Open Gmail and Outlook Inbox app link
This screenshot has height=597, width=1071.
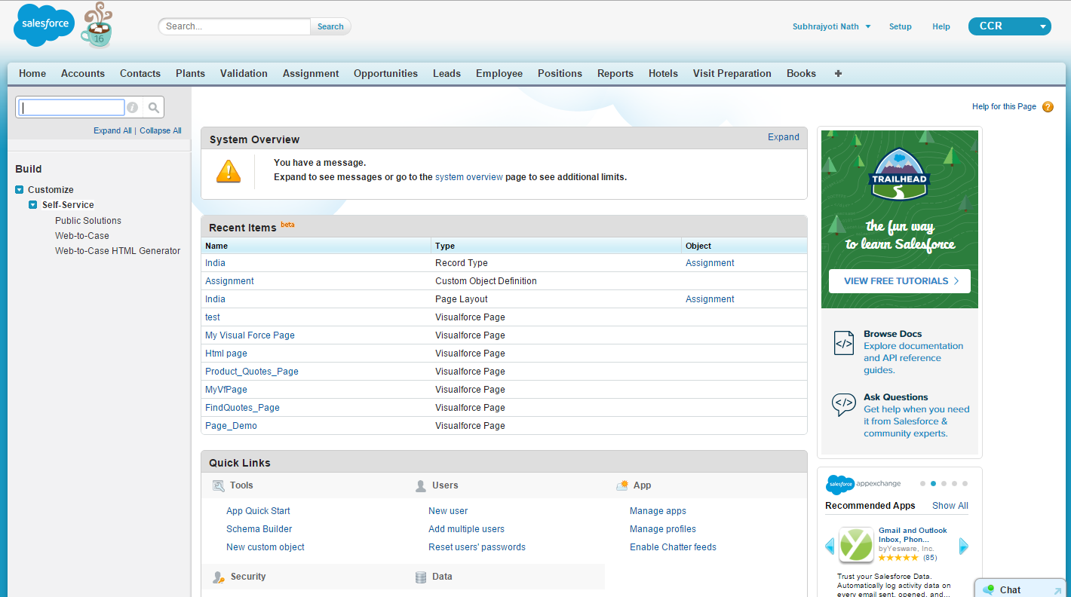point(913,535)
